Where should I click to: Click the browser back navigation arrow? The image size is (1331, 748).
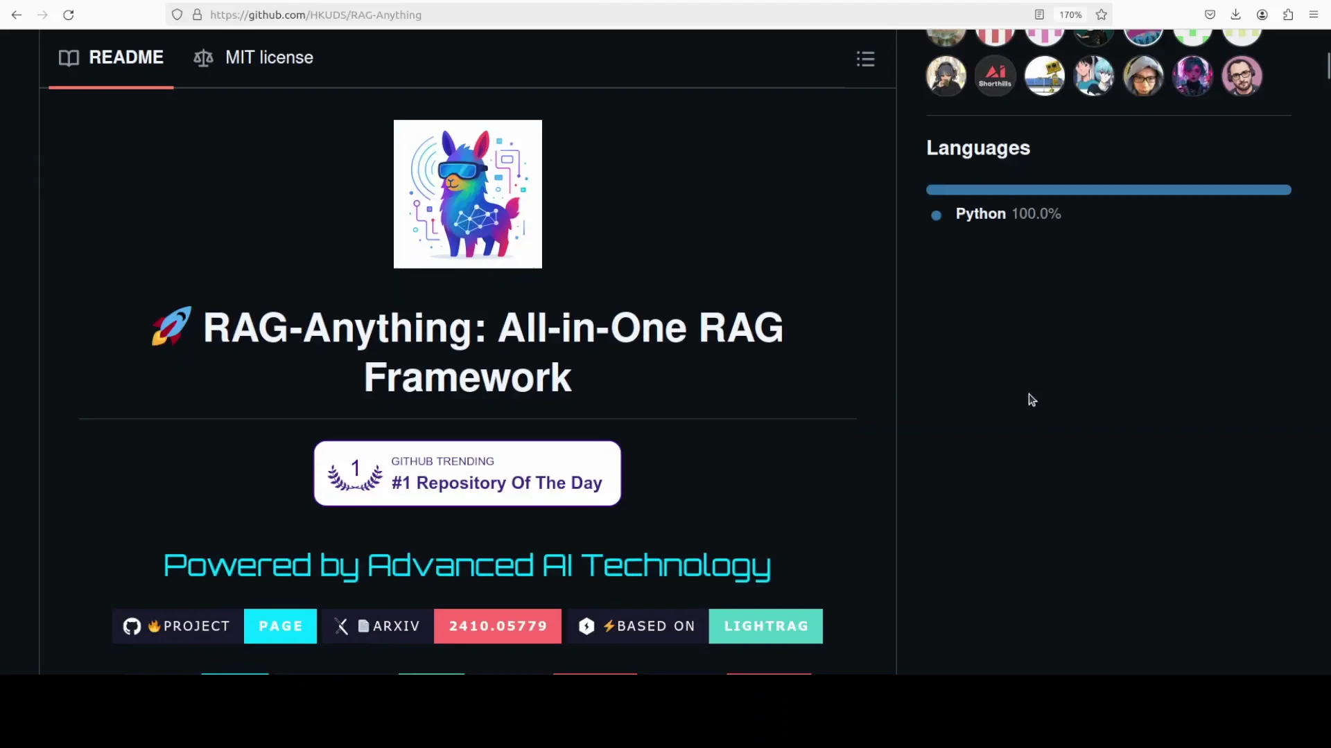(17, 15)
